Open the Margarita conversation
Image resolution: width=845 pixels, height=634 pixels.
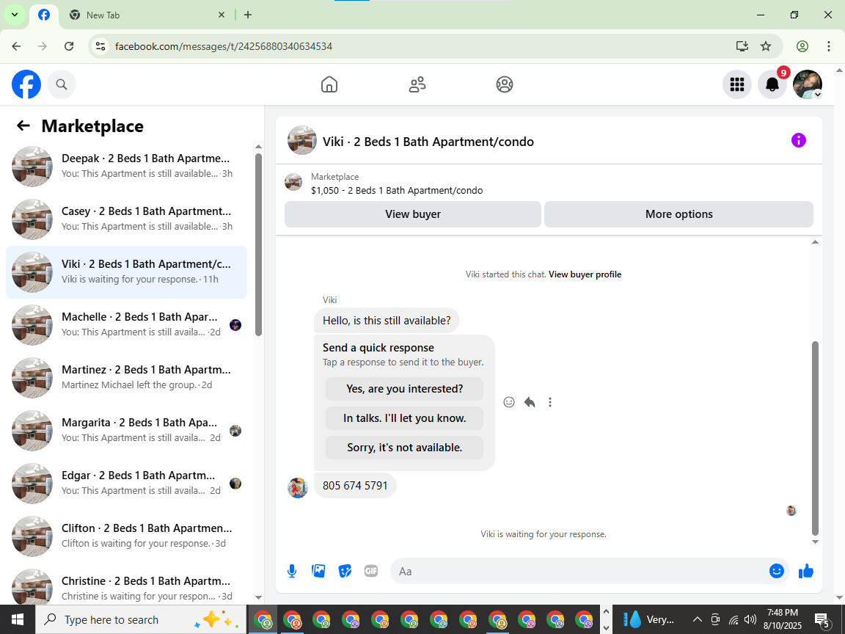click(127, 430)
